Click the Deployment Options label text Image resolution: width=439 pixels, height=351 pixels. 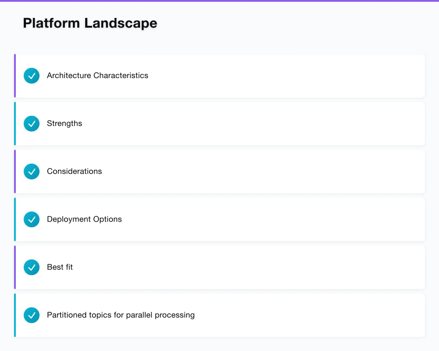[x=84, y=219]
